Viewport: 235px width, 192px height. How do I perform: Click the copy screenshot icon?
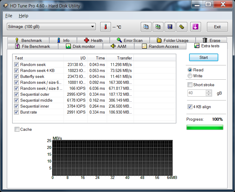[x=158, y=27]
